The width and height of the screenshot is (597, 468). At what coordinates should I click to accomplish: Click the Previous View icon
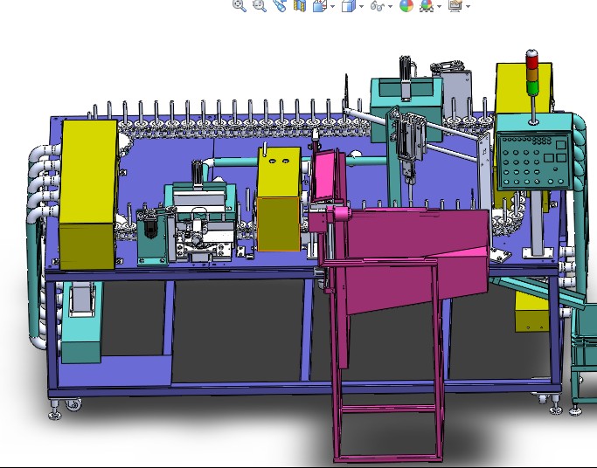click(280, 6)
